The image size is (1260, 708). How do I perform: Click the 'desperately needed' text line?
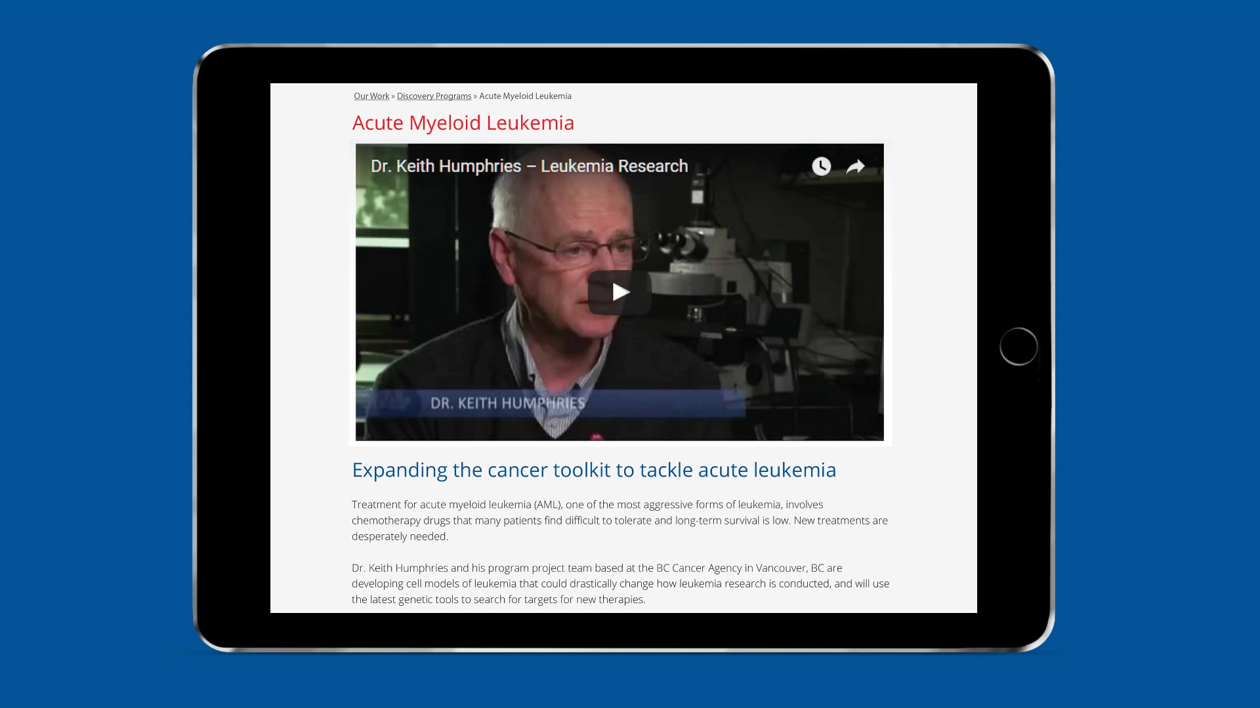[400, 536]
